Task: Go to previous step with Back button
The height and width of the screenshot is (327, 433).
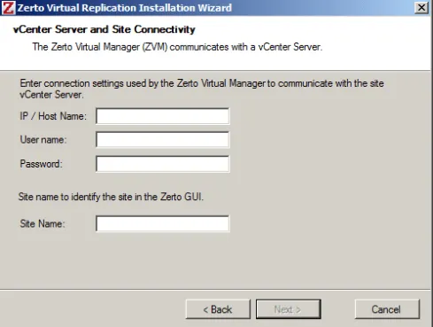Action: (x=218, y=309)
